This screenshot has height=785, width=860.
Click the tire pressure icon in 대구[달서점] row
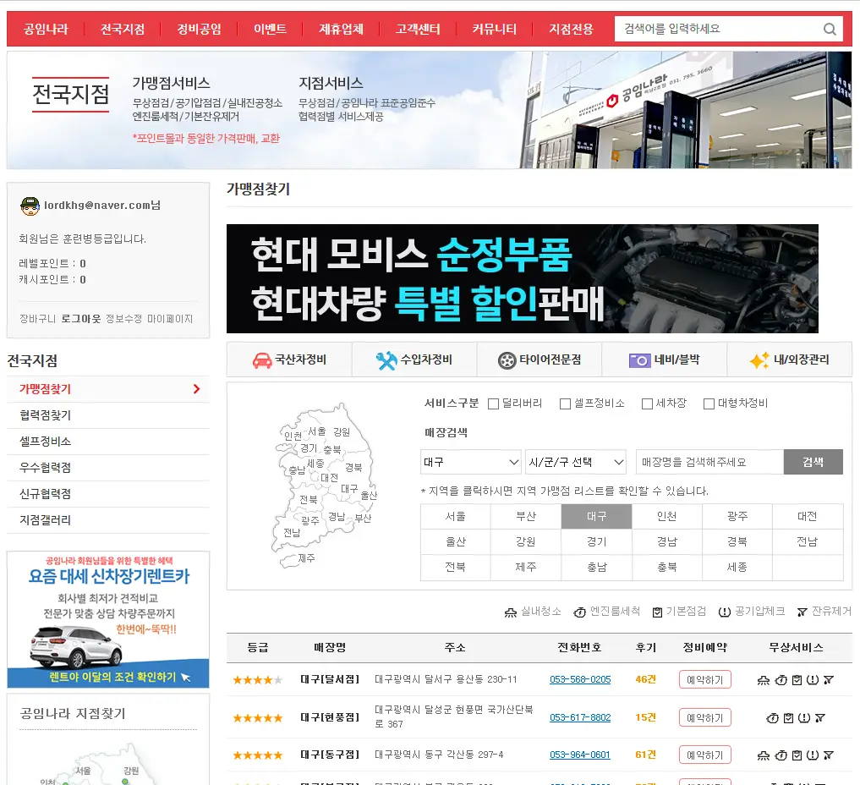(x=813, y=680)
